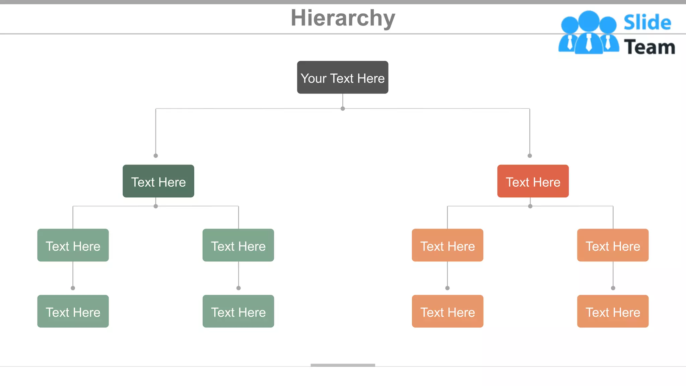Click the leaf box under the first light green child

point(73,311)
